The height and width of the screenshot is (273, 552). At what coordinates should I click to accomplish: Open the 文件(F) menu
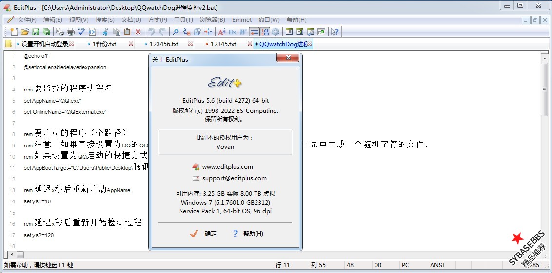pyautogui.click(x=27, y=20)
